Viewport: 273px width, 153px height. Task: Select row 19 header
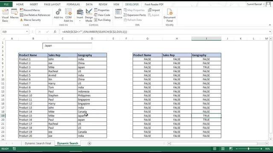[x=3, y=116]
